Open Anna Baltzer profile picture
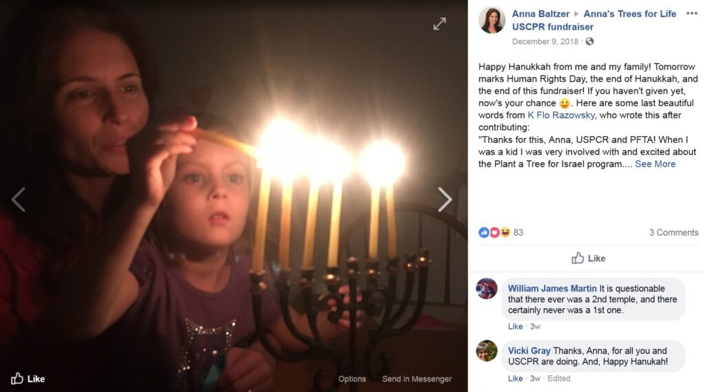705x392 pixels. pyautogui.click(x=492, y=20)
